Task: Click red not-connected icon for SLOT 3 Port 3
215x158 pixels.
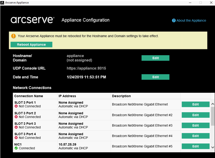Action: coord(16,127)
